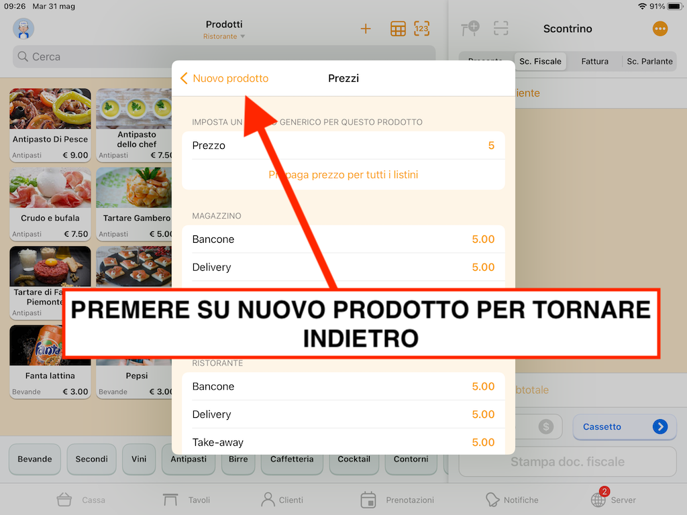Tap the battery status indicator
687x515 pixels.
675,6
